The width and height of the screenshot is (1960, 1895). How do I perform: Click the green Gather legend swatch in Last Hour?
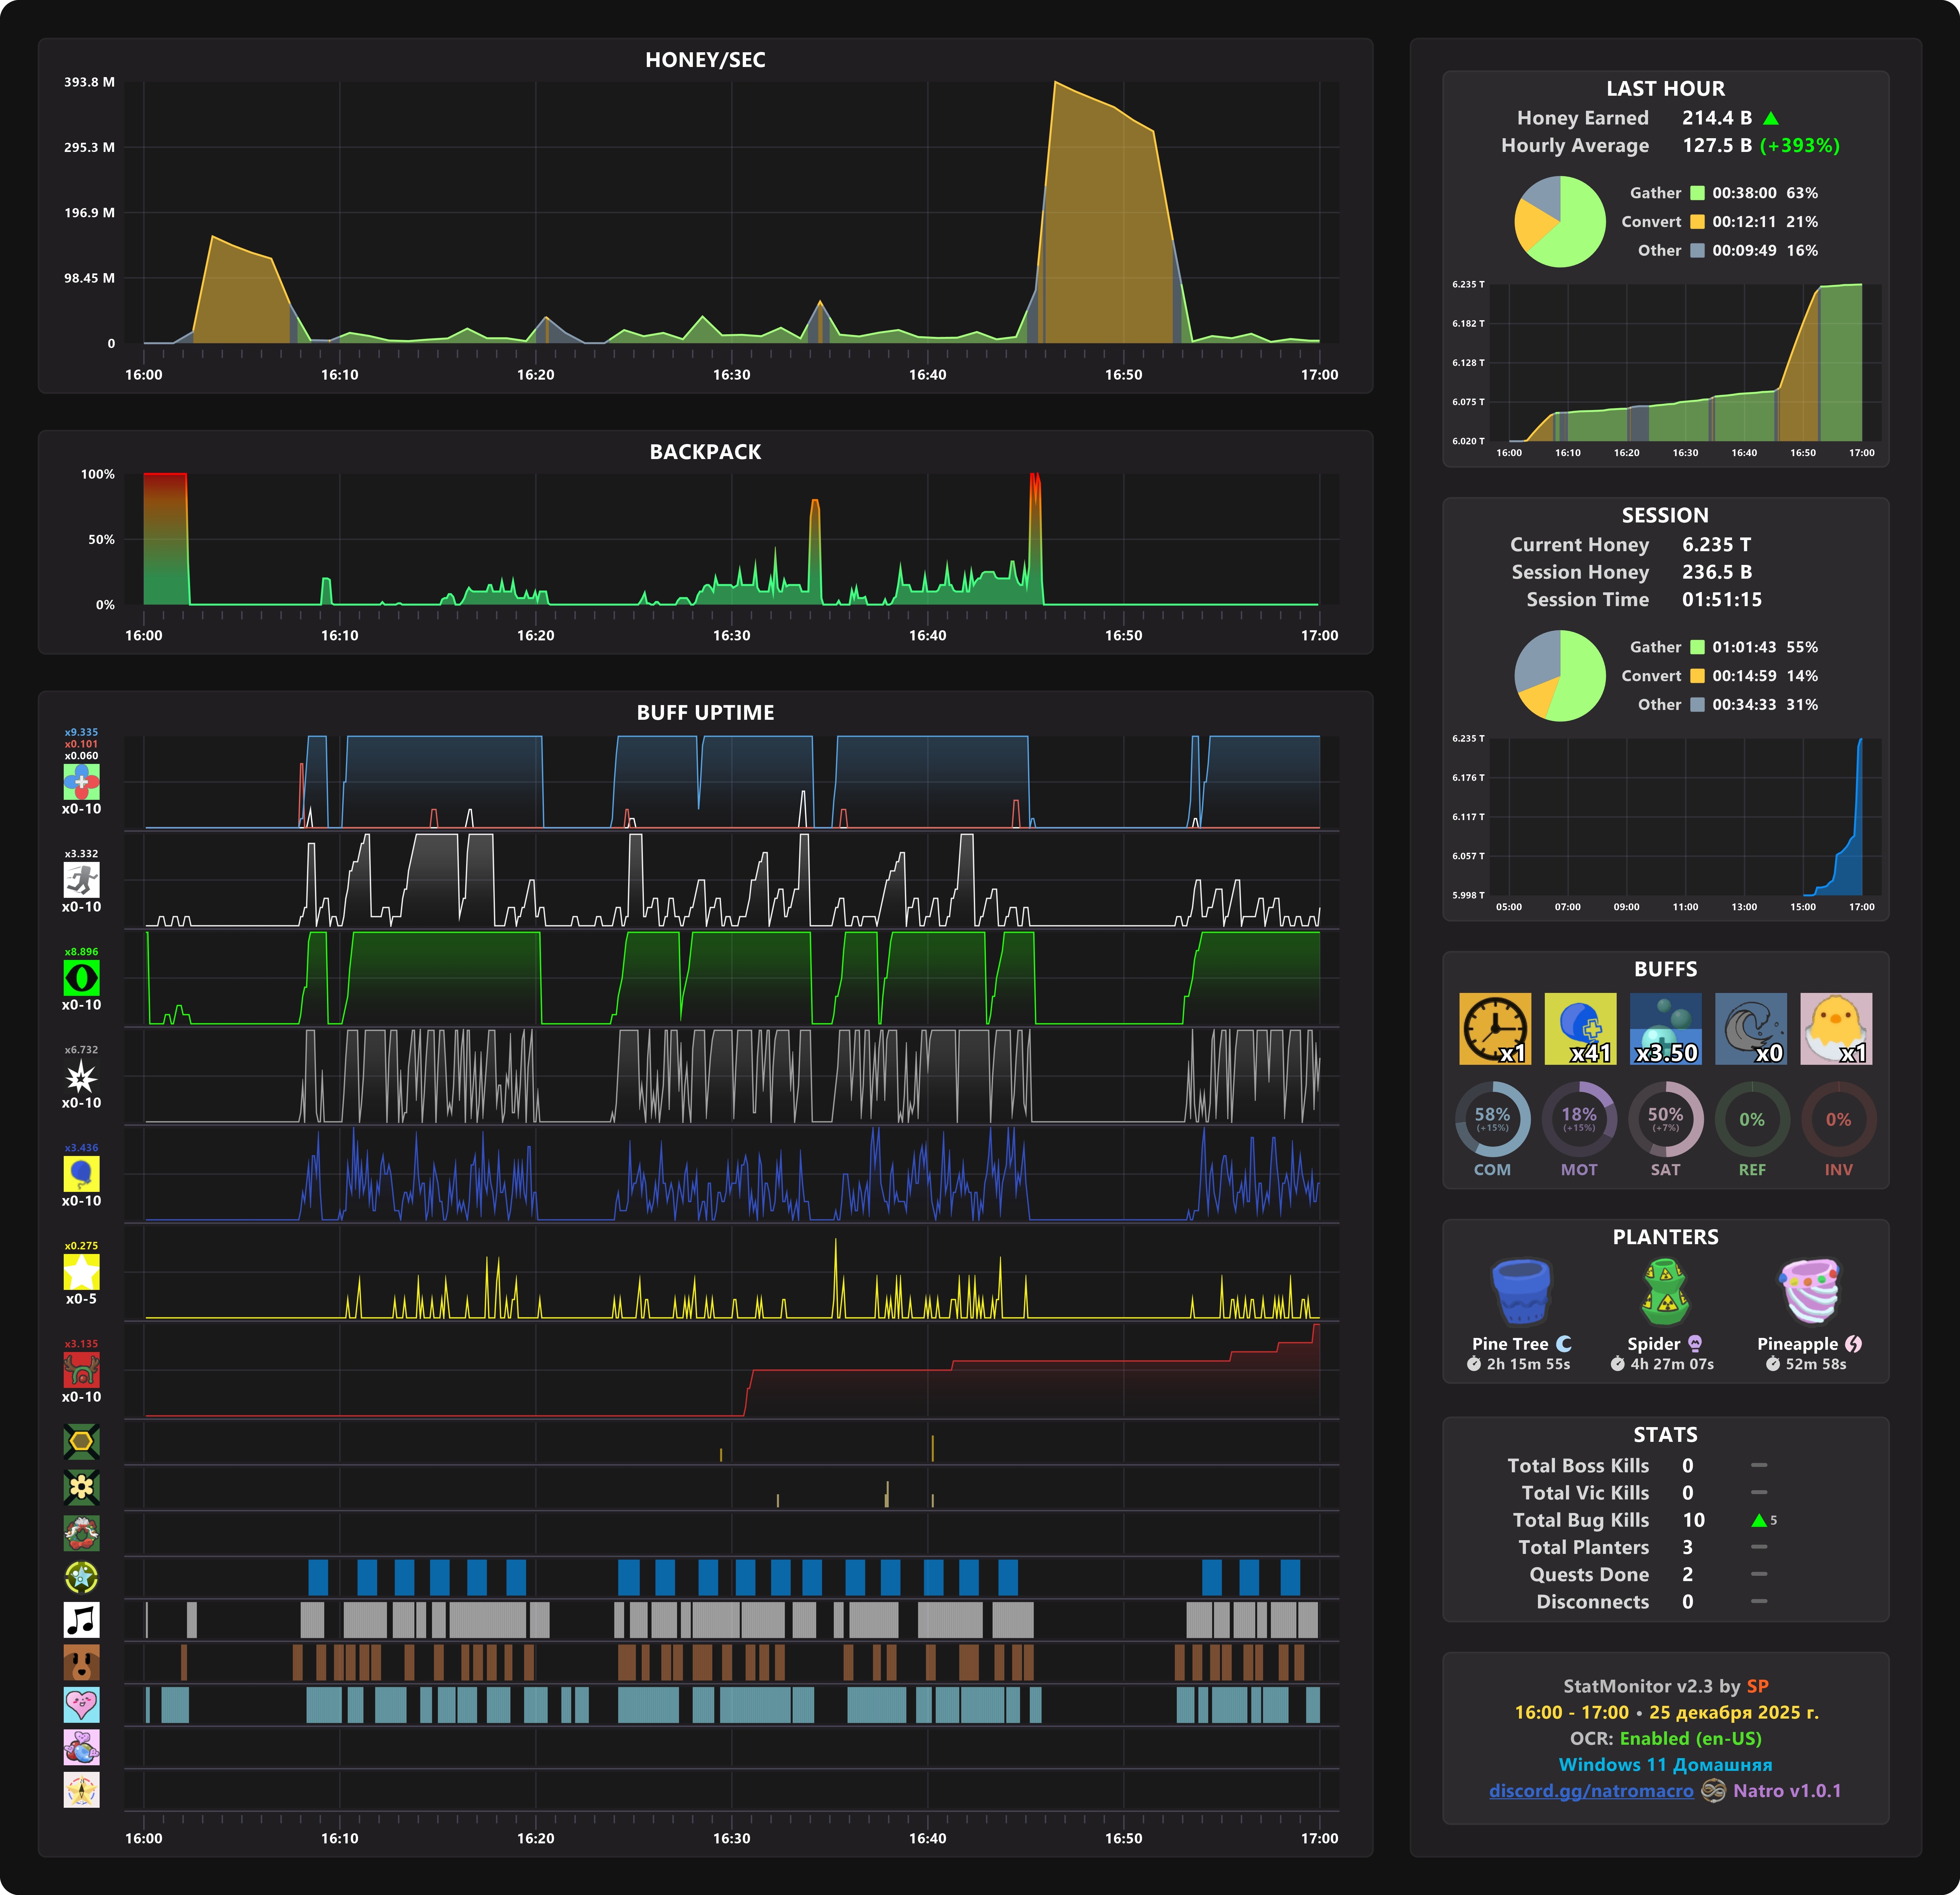click(1697, 193)
